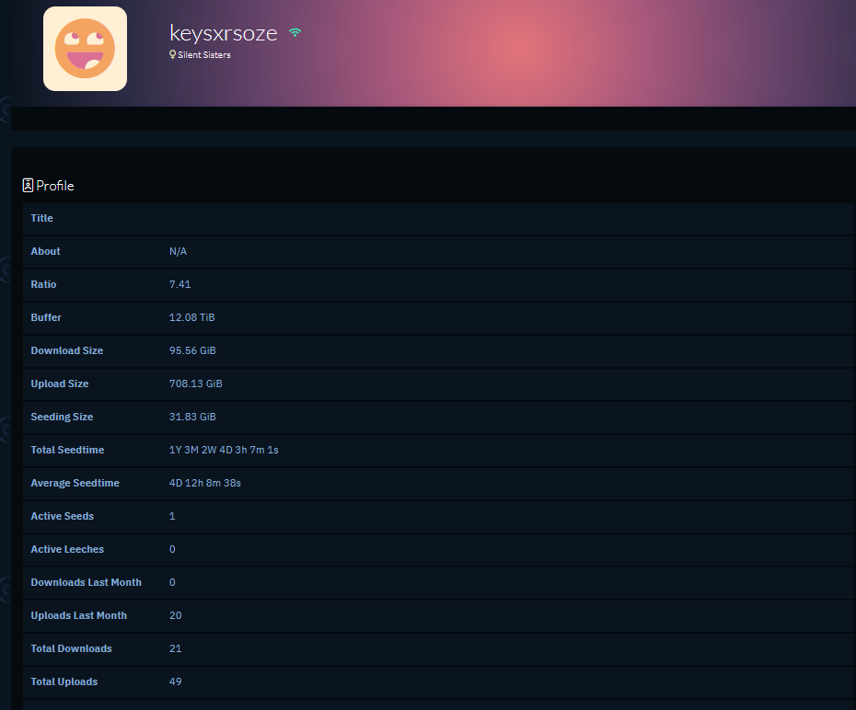Click the Total Uploads value 49
The image size is (856, 710).
175,681
